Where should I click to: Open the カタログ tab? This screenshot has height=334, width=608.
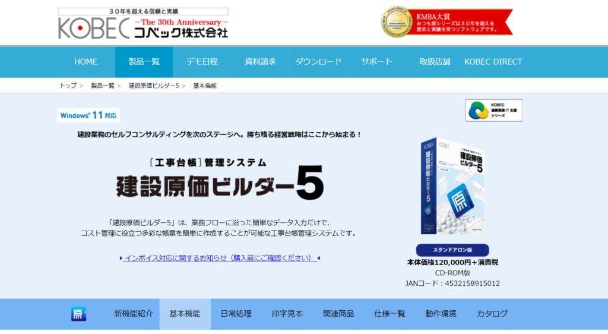coord(492,314)
